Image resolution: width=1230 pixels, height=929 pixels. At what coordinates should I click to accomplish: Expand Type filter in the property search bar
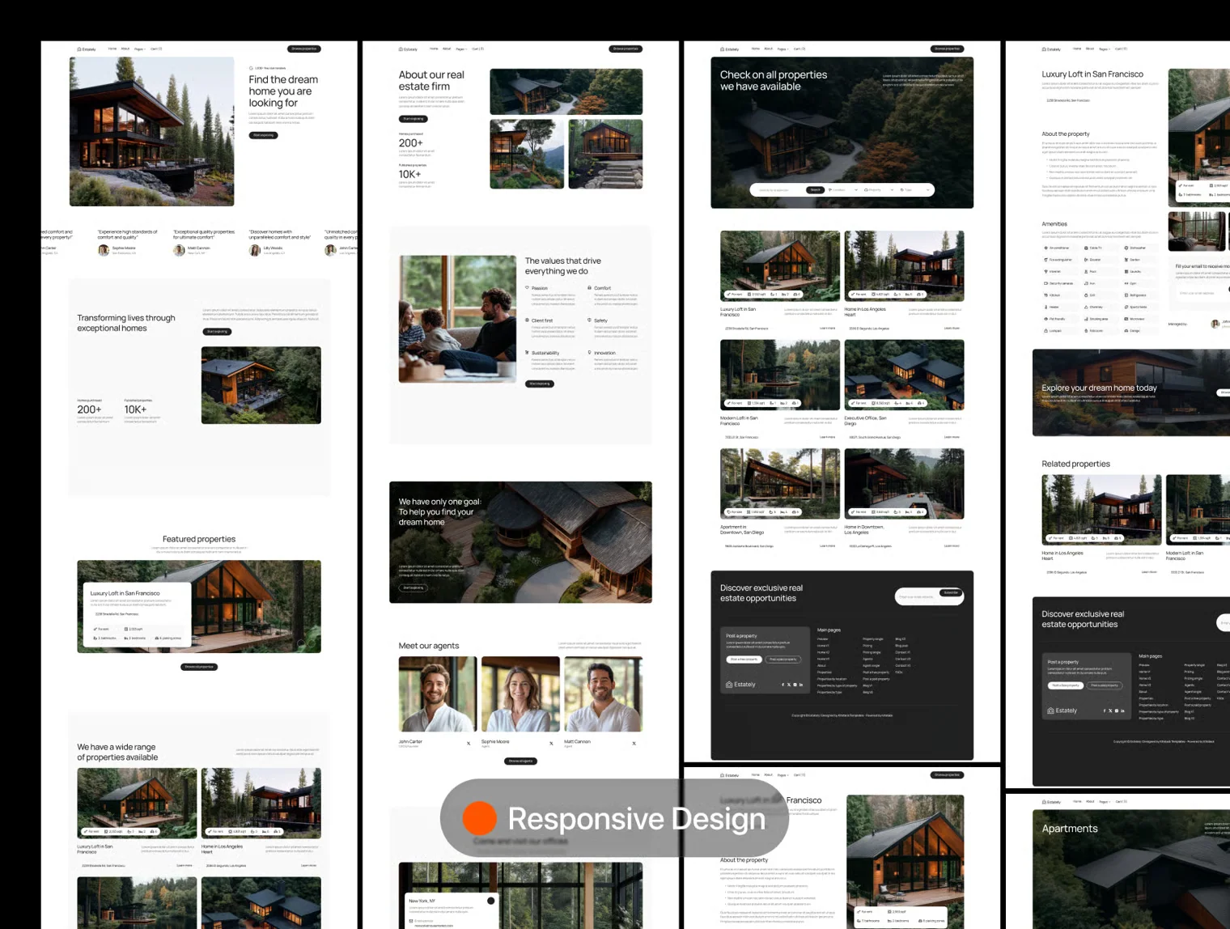(x=914, y=190)
